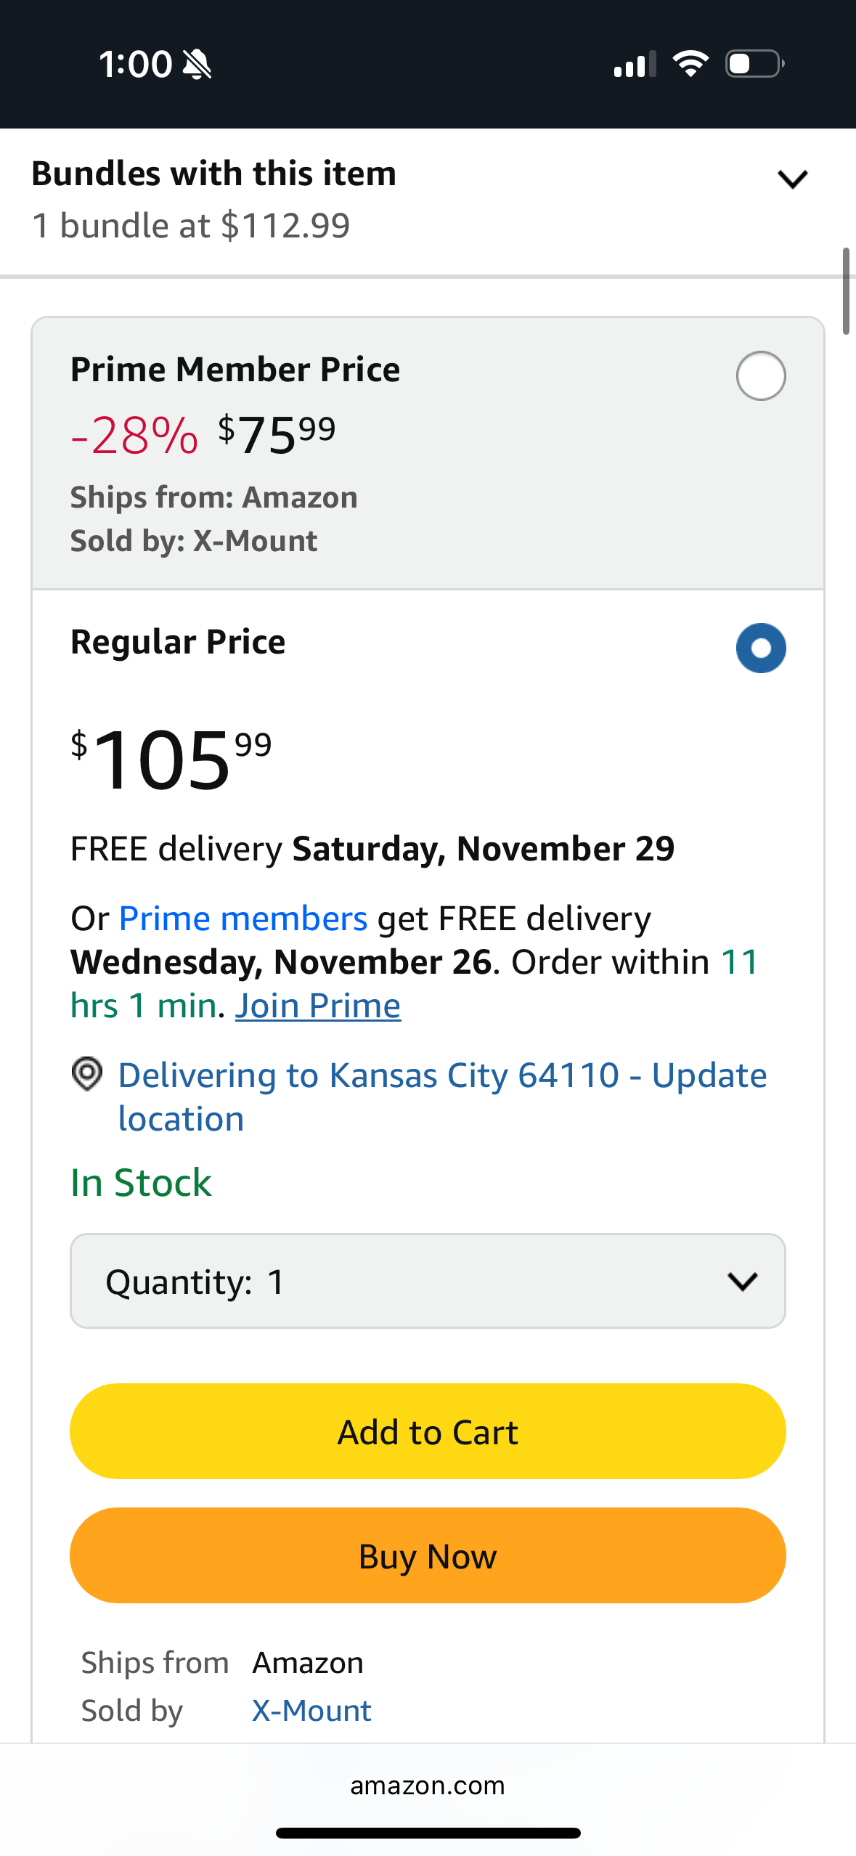The height and width of the screenshot is (1856, 856).
Task: Tap the silent mode bell icon
Action: (x=197, y=65)
